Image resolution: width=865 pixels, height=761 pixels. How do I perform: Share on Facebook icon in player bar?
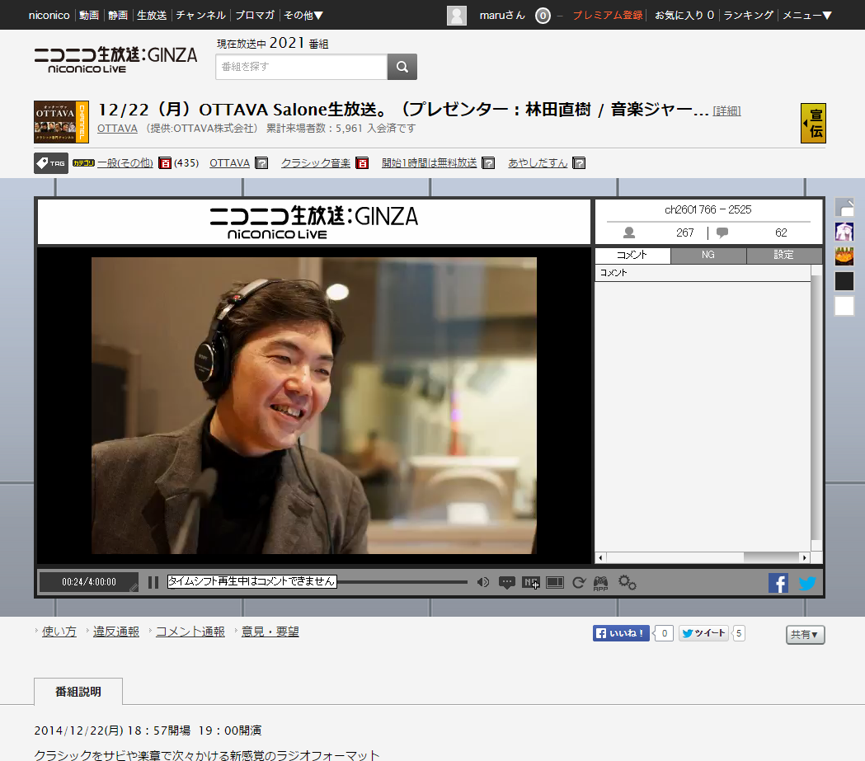point(778,583)
